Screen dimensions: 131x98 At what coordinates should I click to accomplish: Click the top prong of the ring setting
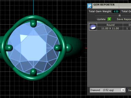click(33, 23)
